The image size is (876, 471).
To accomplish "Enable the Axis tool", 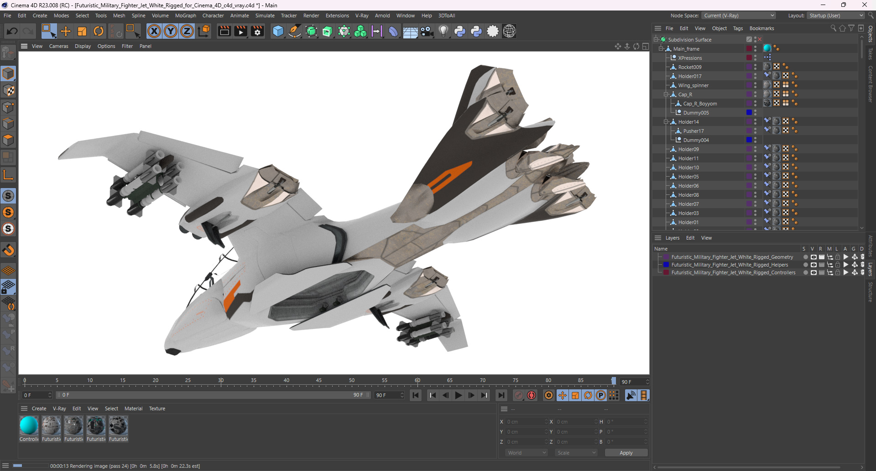I will point(9,175).
